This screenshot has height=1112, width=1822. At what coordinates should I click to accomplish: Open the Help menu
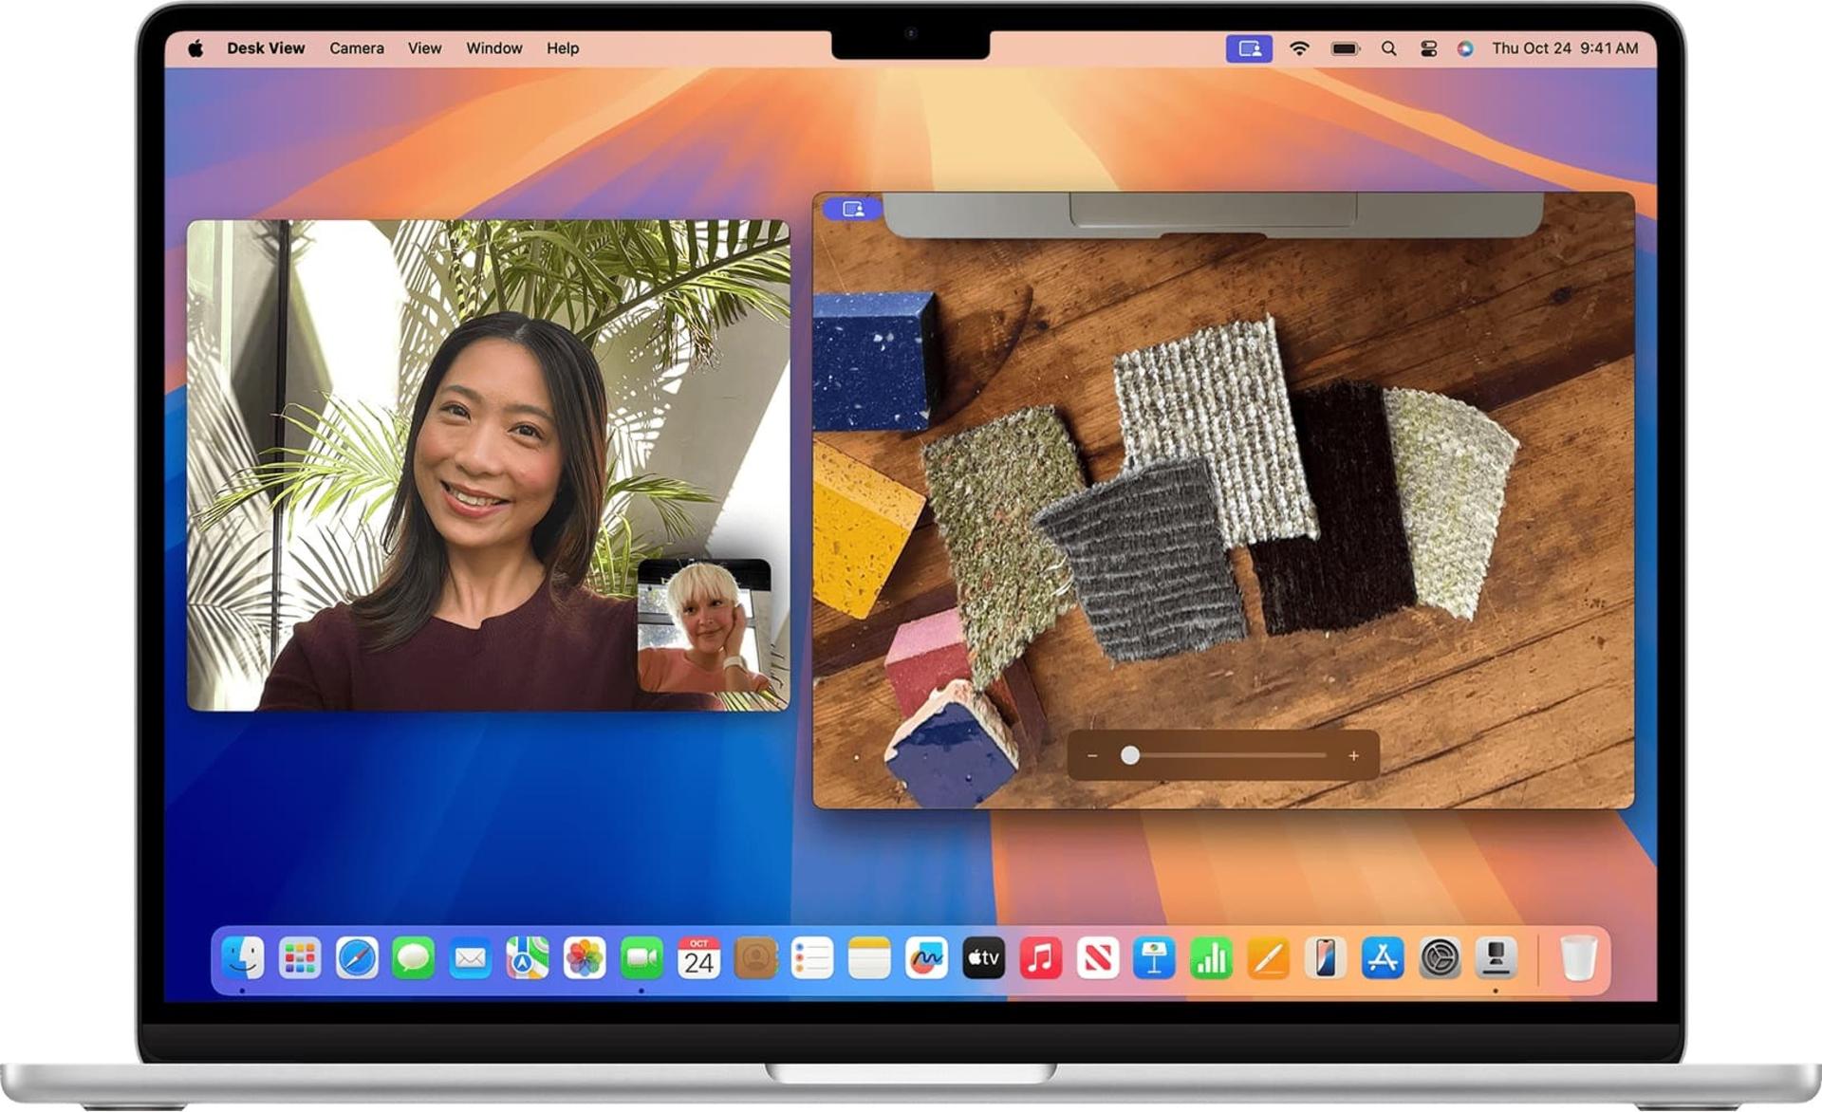coord(563,48)
